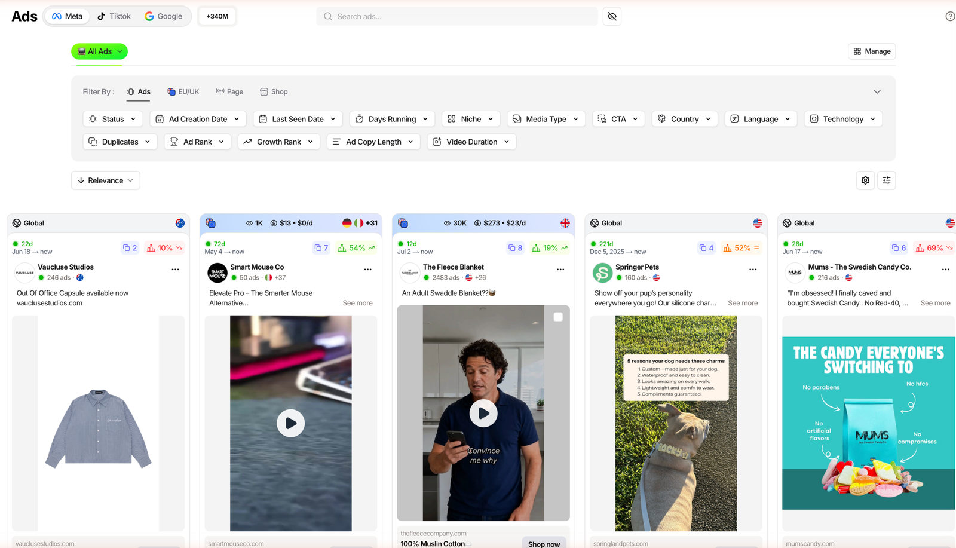Open the Status filter dropdown
The width and height of the screenshot is (956, 548).
click(113, 119)
